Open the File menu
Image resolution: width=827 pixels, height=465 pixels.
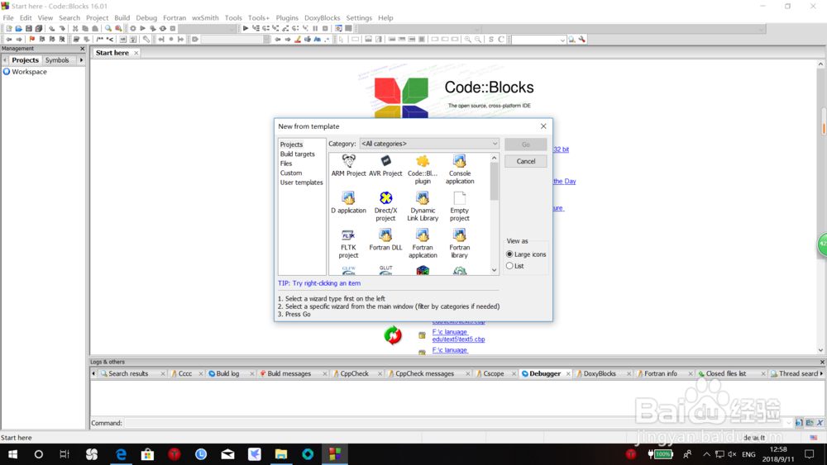(x=8, y=18)
